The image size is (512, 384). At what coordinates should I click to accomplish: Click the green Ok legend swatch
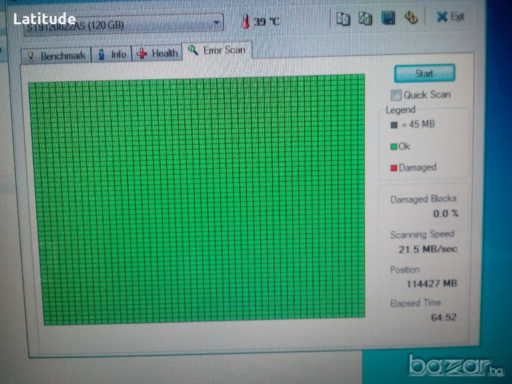pyautogui.click(x=393, y=147)
